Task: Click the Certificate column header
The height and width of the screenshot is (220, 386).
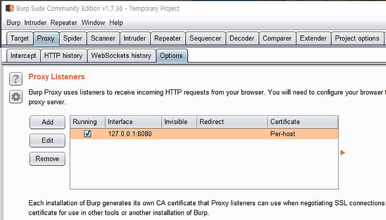Action: [303, 122]
